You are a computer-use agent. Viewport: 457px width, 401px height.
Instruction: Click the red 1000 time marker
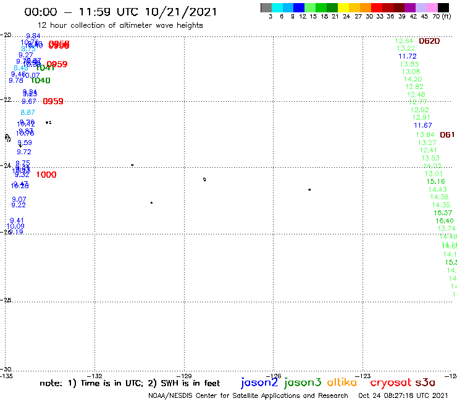point(46,175)
